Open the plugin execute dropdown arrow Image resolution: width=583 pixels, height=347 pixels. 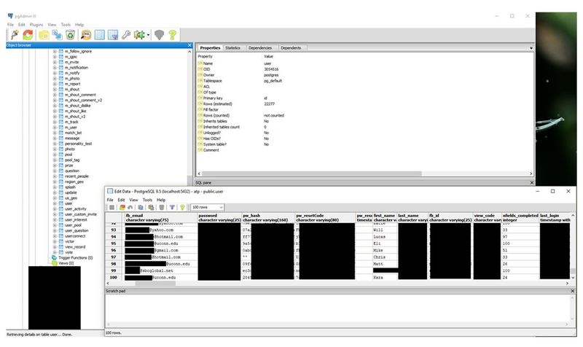(149, 34)
